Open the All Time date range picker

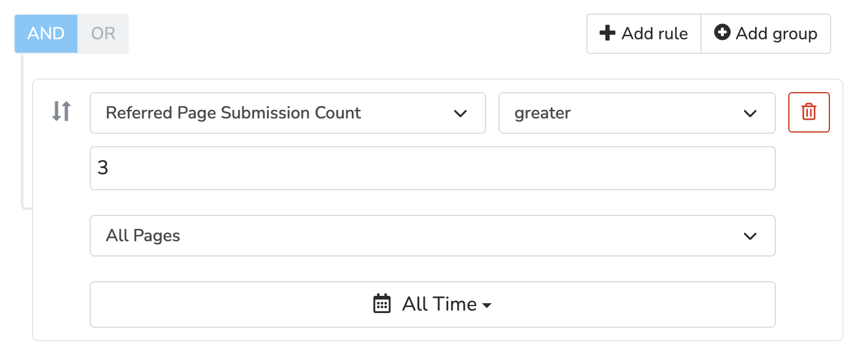click(433, 304)
